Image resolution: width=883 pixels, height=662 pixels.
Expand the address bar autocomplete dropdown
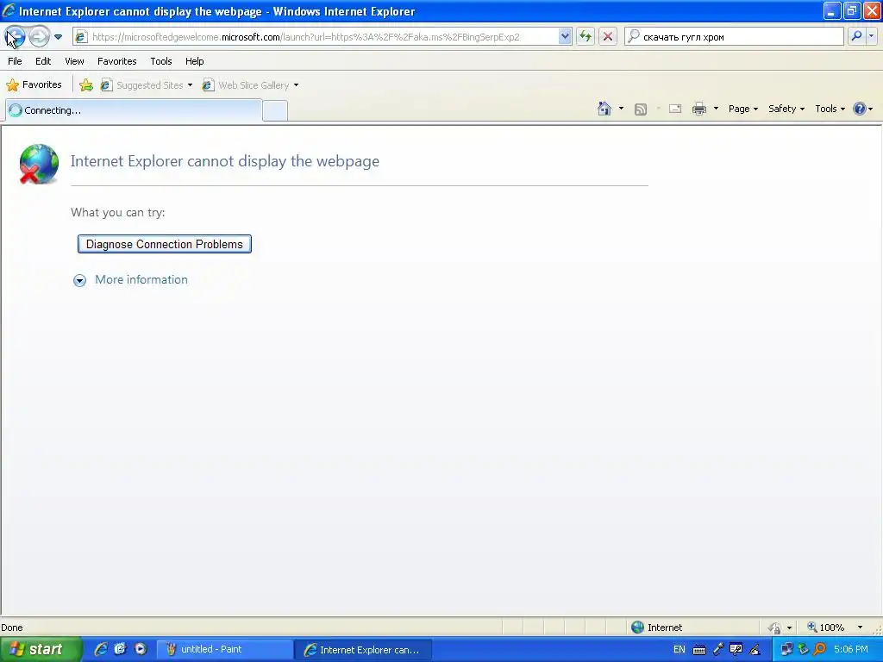coord(565,37)
